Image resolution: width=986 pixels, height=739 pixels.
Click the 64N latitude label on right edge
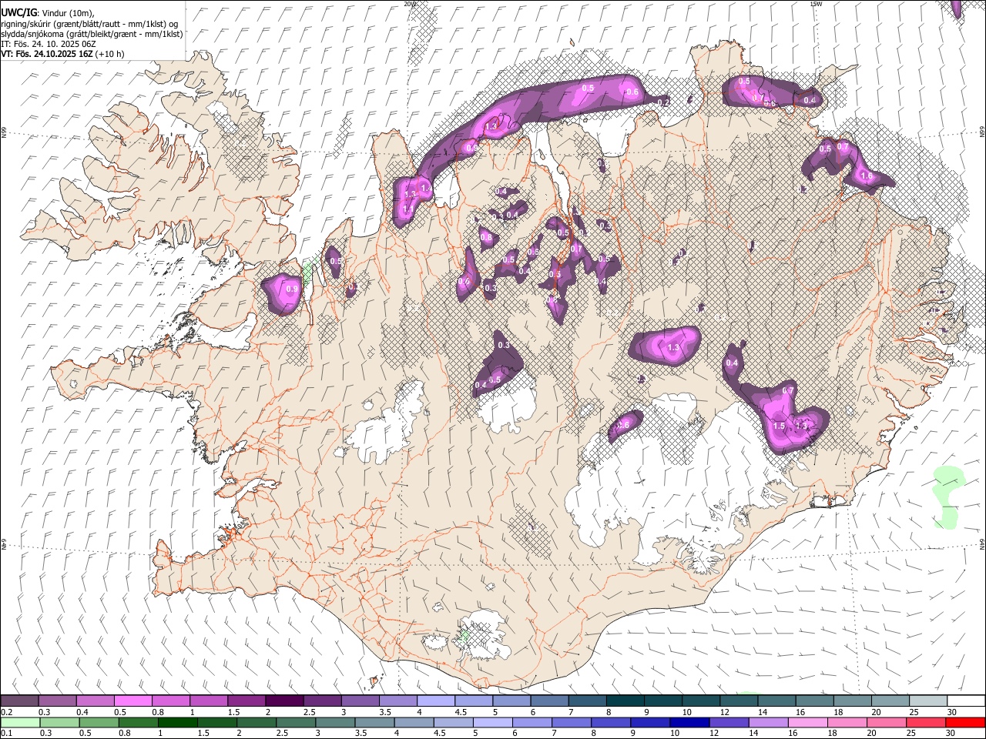coord(981,544)
